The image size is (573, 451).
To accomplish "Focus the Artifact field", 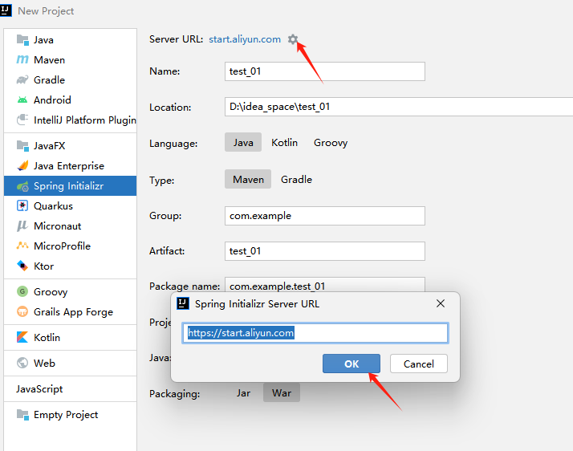I will coord(324,251).
